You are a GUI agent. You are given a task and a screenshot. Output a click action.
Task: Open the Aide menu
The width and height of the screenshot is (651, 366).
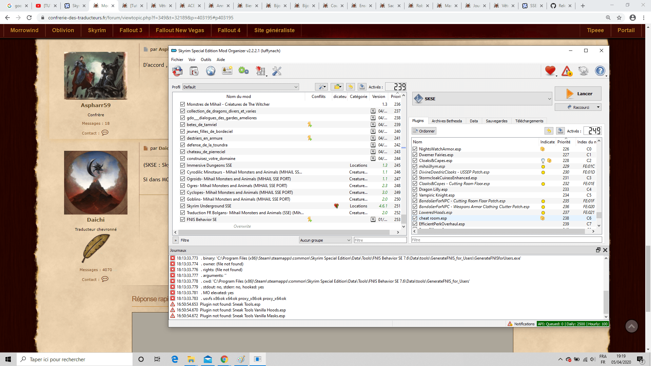point(221,60)
